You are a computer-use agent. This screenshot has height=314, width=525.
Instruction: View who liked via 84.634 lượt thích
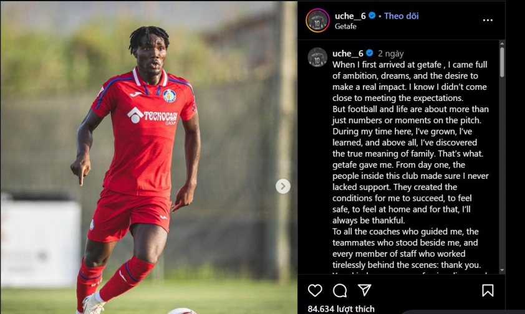[x=341, y=309]
